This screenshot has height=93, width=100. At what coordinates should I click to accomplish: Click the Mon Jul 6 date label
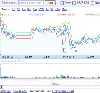69,57
